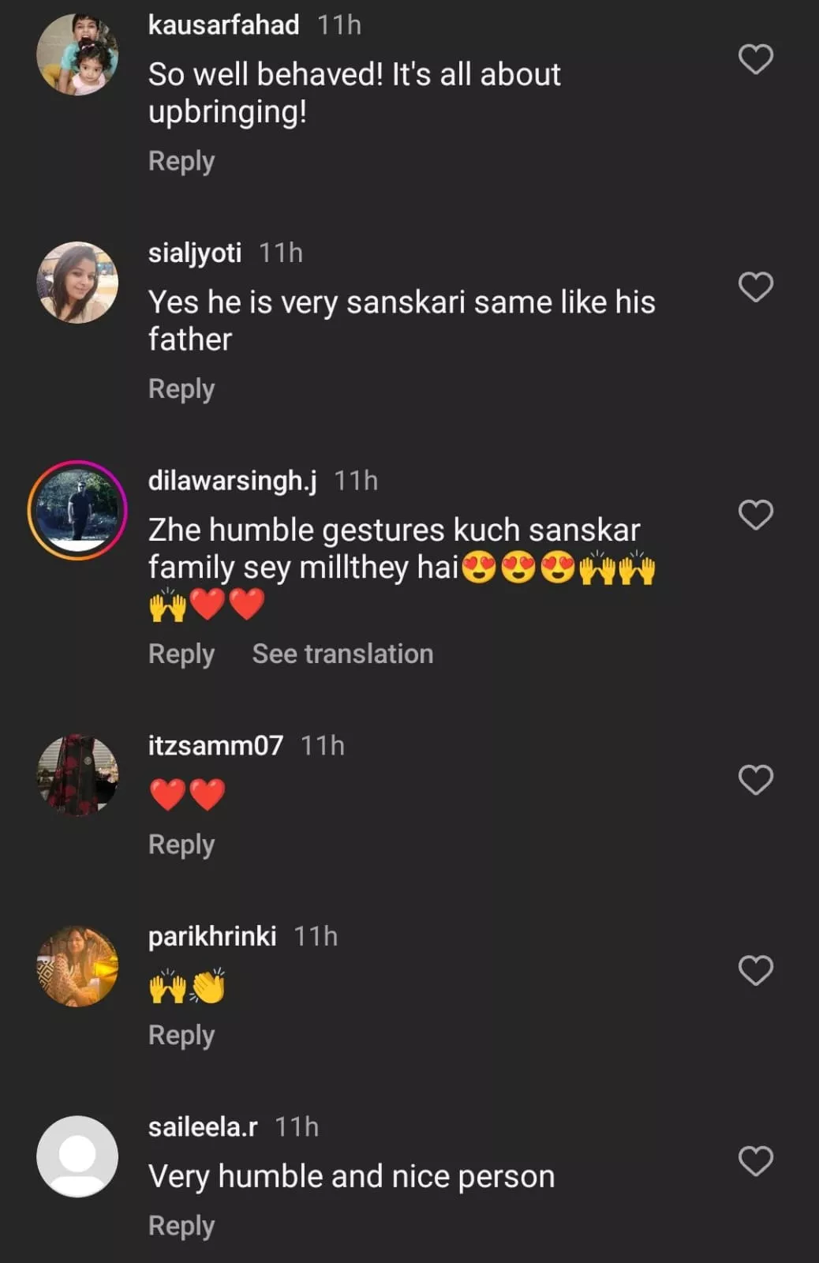Open username parikhrinki
The image size is (819, 1263).
212,936
